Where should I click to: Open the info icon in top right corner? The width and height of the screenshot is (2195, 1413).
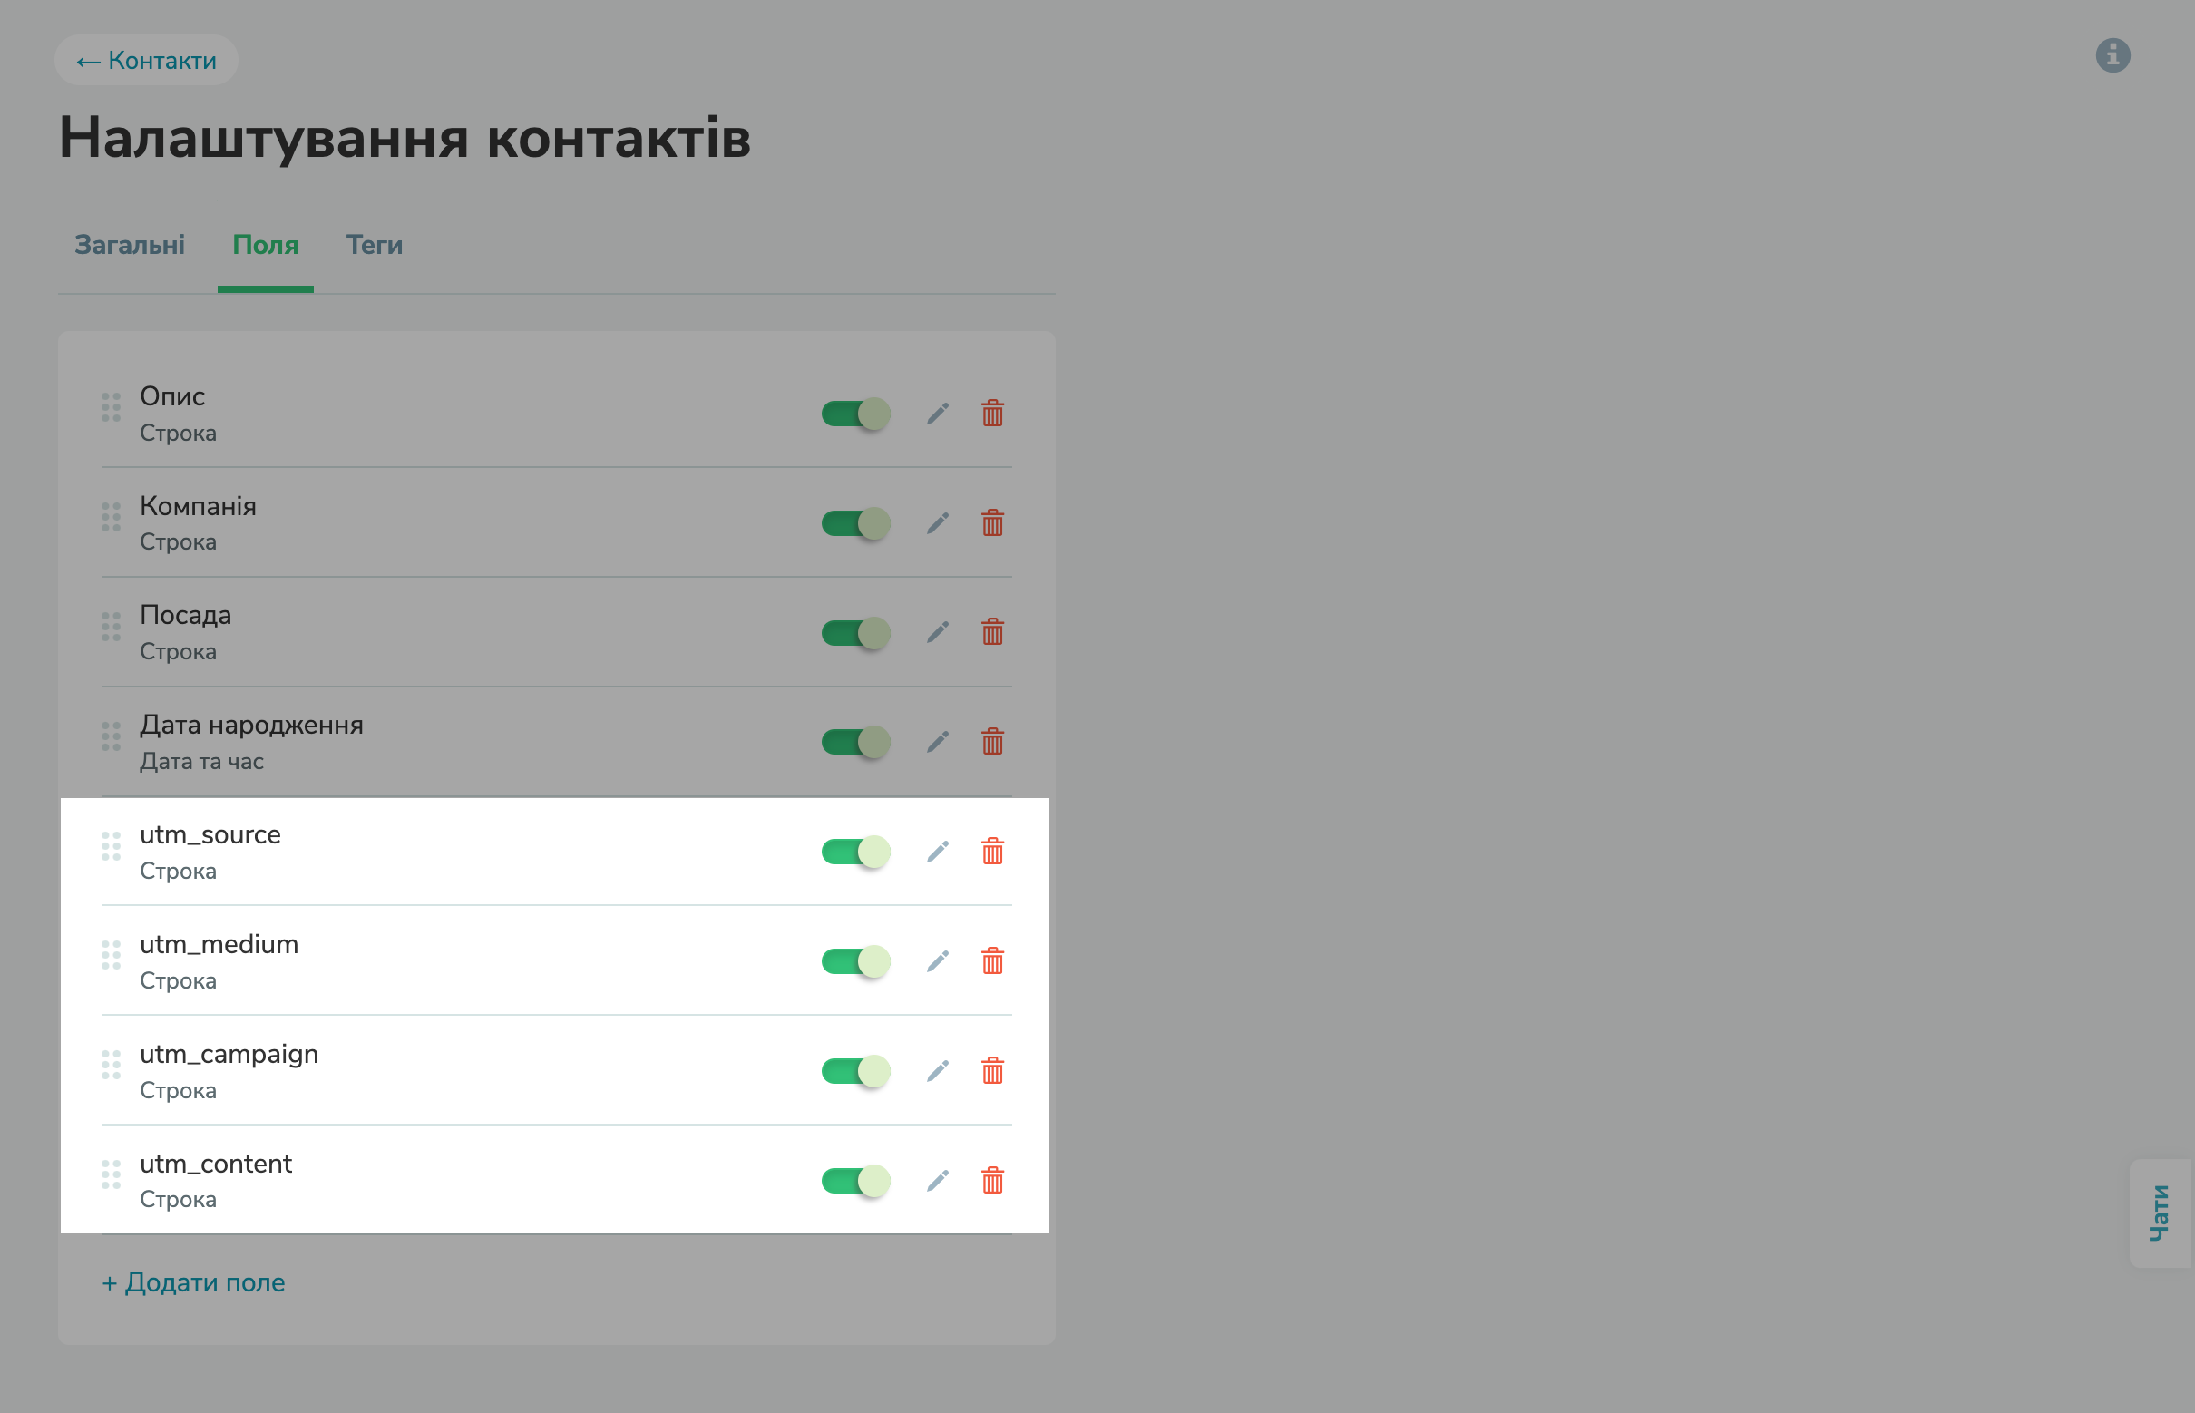point(2114,55)
